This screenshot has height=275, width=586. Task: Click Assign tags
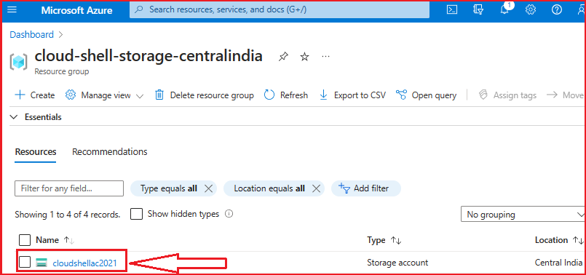point(507,95)
